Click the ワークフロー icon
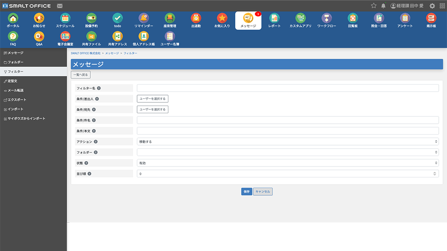 coord(327,18)
